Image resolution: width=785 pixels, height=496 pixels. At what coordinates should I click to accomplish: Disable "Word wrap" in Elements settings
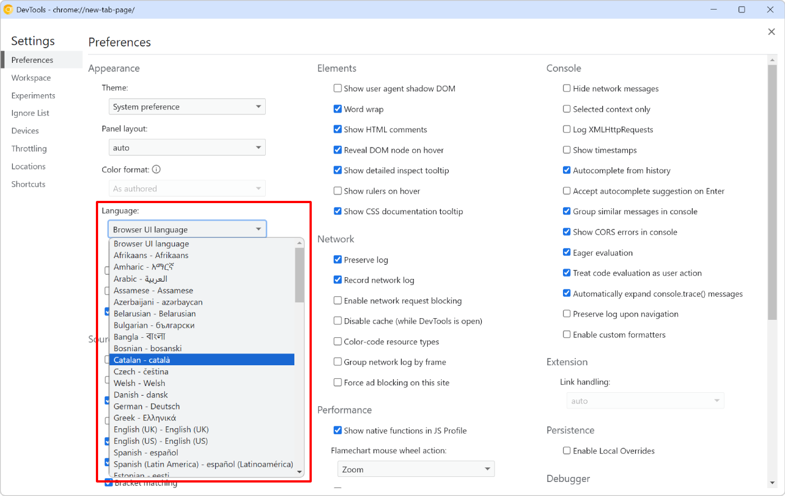click(337, 109)
